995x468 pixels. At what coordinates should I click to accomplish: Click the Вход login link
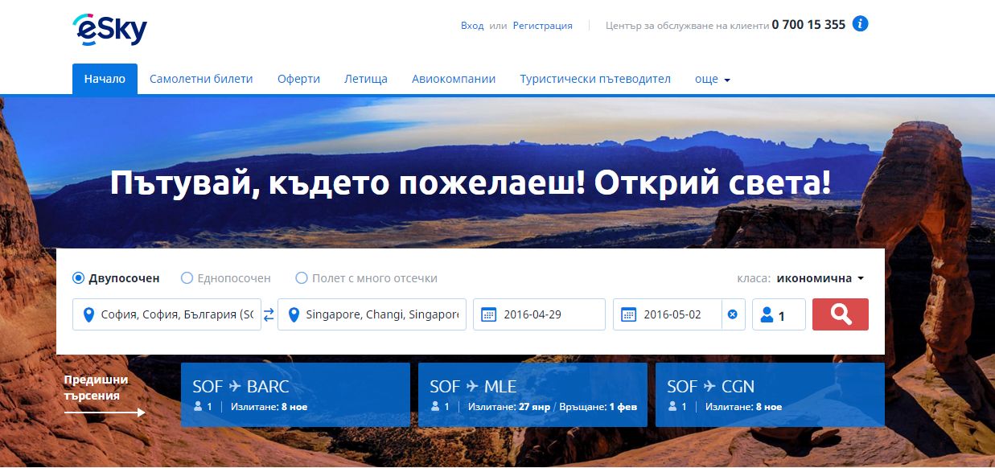click(472, 25)
